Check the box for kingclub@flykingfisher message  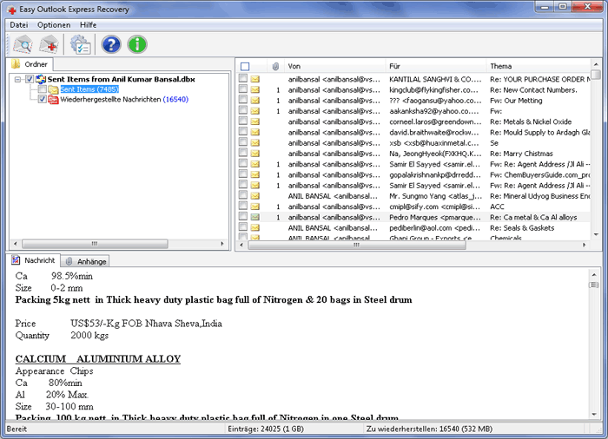pos(243,89)
